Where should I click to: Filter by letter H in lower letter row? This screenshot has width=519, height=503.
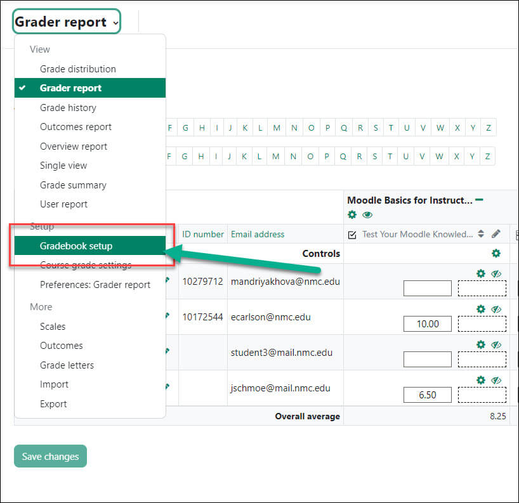click(201, 157)
